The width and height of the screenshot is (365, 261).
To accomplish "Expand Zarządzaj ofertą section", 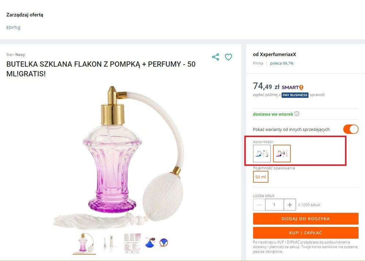I will (x=24, y=15).
